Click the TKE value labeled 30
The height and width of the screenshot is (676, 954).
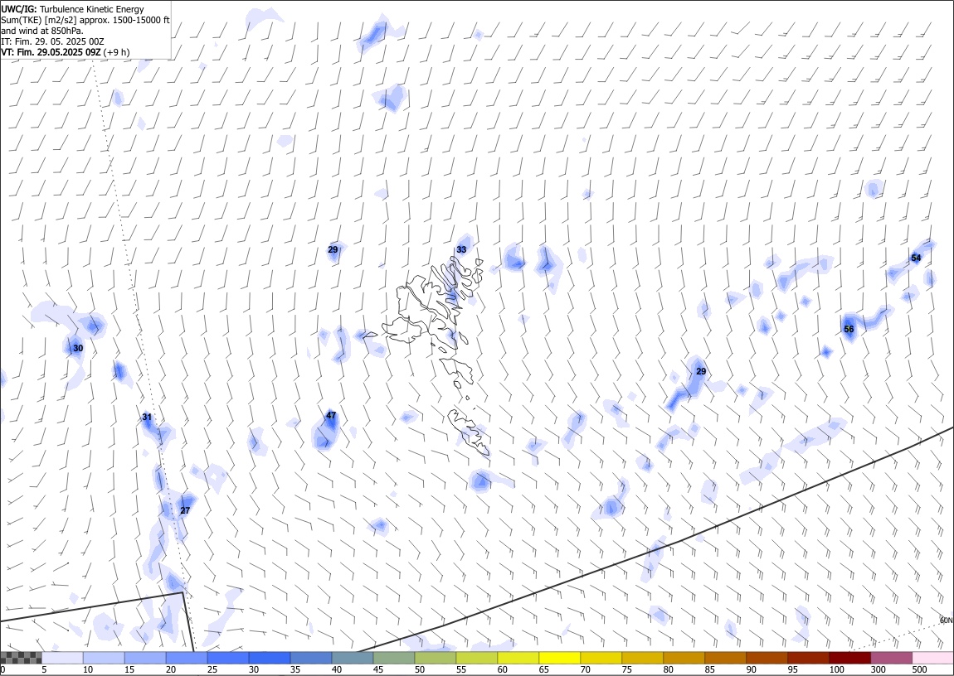coord(78,348)
